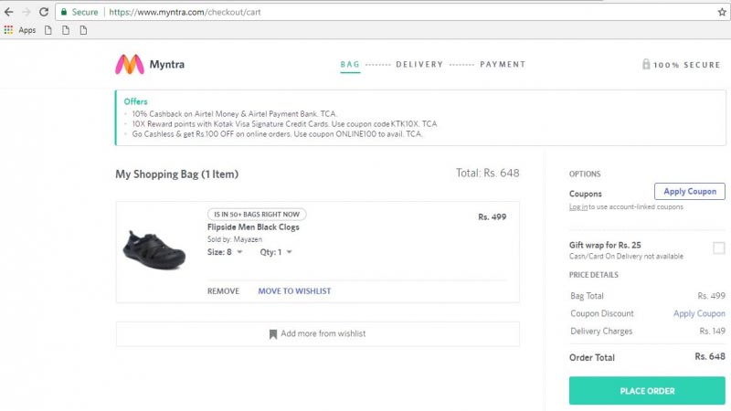Select the BAG checkout step
This screenshot has height=411, width=731.
coord(350,64)
